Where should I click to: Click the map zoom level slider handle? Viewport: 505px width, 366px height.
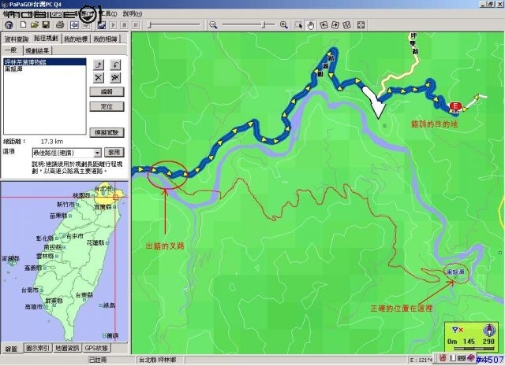264,24
